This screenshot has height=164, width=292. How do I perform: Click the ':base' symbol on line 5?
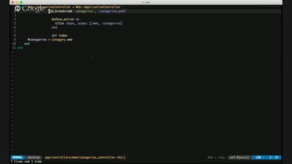tap(70, 23)
